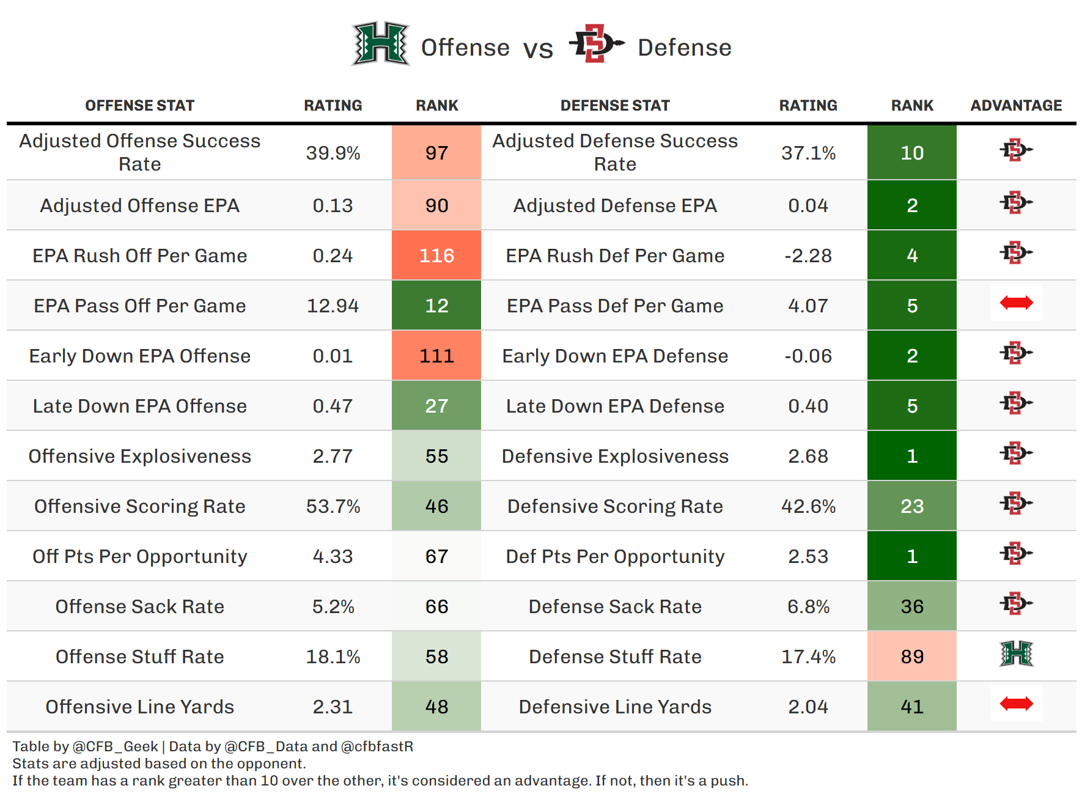Viewport: 1082px width, 802px height.
Task: Click the red push arrow in EPA Pass row
Action: coord(1016,303)
